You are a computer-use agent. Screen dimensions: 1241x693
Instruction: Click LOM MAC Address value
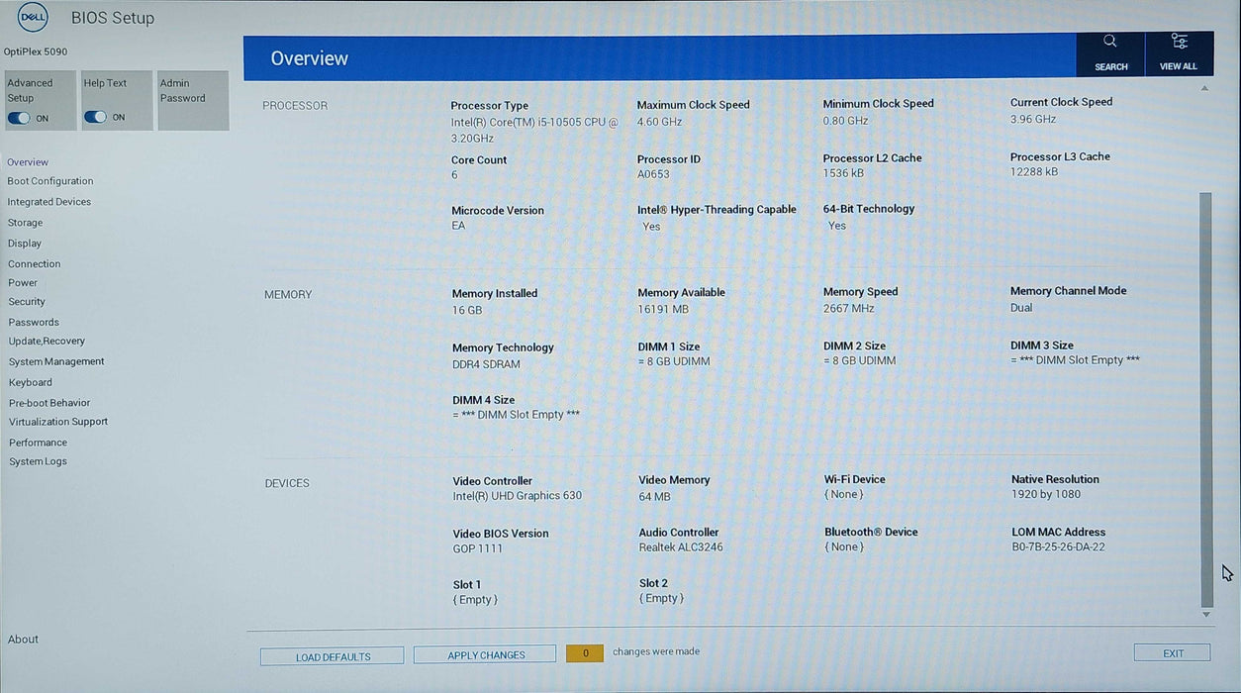click(1058, 547)
